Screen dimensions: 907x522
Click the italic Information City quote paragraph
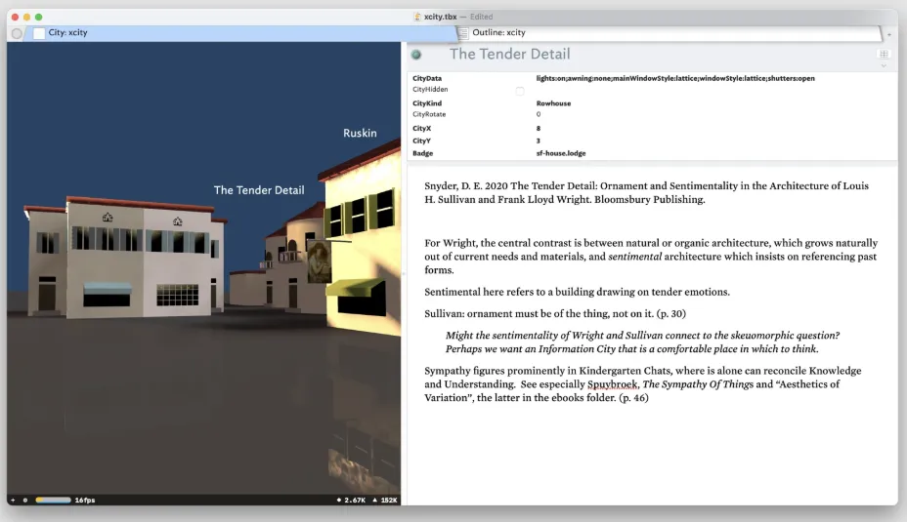(x=642, y=341)
